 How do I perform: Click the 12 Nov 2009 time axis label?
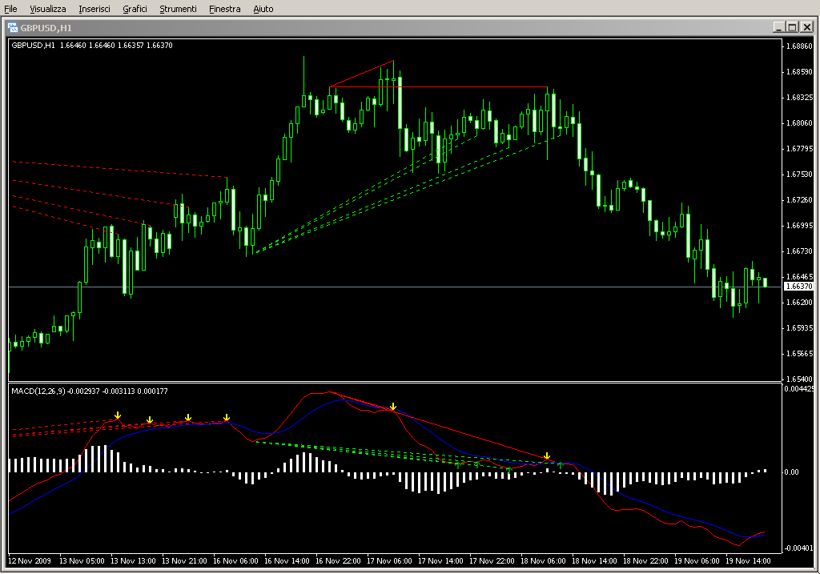(x=30, y=561)
